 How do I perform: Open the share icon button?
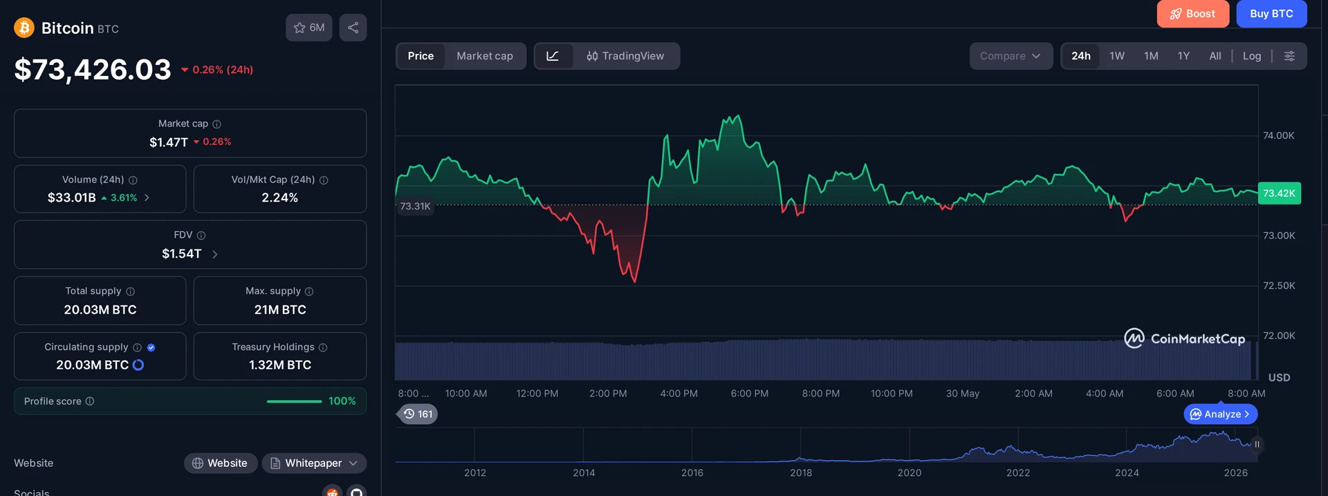[353, 28]
